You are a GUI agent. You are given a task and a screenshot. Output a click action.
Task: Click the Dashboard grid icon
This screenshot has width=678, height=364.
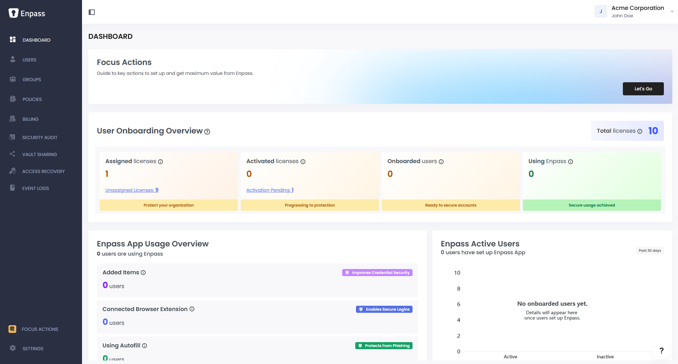click(13, 40)
